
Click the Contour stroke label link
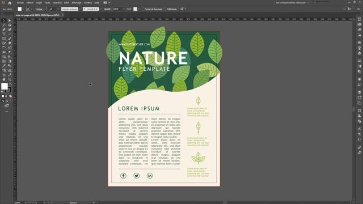pos(39,9)
